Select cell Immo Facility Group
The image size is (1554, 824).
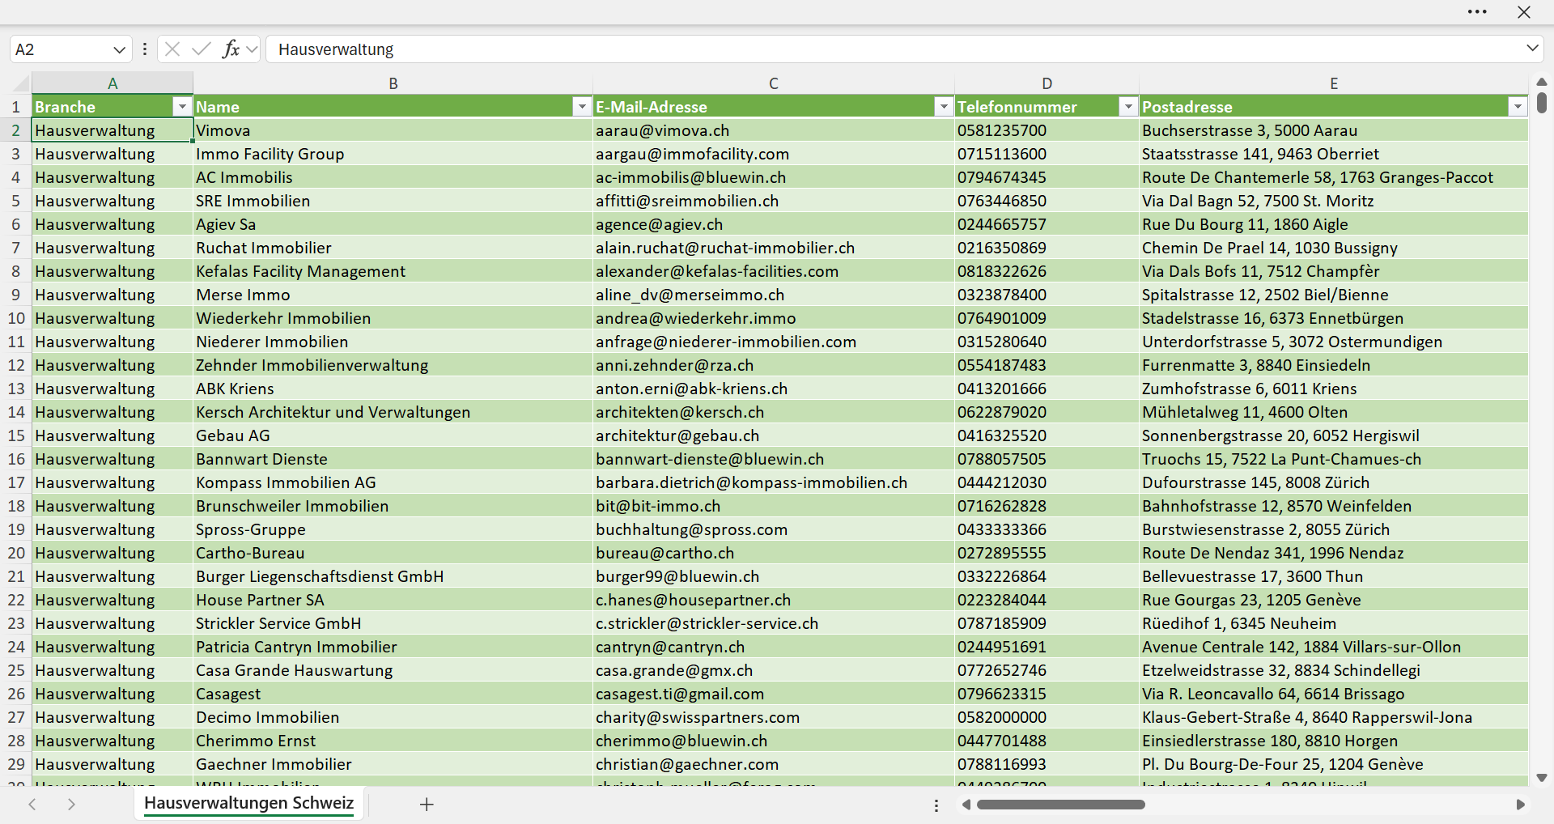pyautogui.click(x=393, y=154)
